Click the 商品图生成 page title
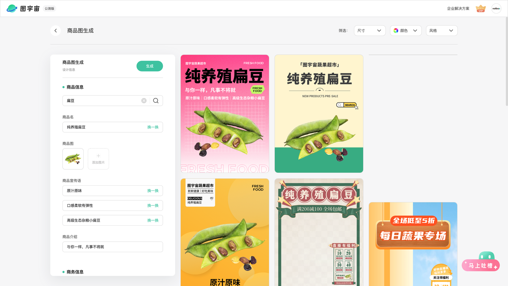 80,30
